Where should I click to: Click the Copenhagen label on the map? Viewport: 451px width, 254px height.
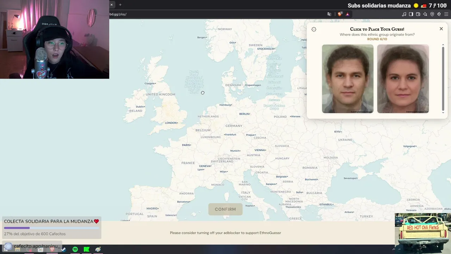pos(253,85)
